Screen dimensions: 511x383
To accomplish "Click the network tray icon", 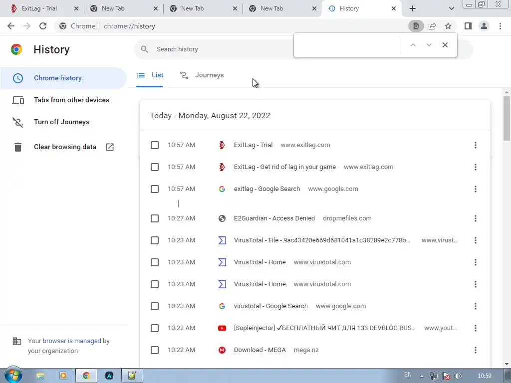I will 434,376.
